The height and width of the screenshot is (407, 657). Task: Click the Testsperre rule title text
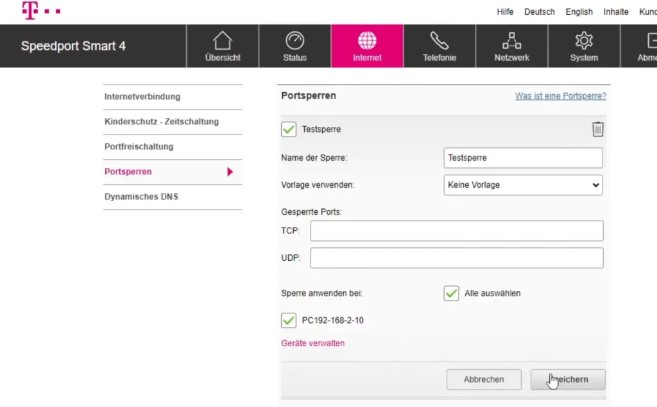[x=321, y=129]
